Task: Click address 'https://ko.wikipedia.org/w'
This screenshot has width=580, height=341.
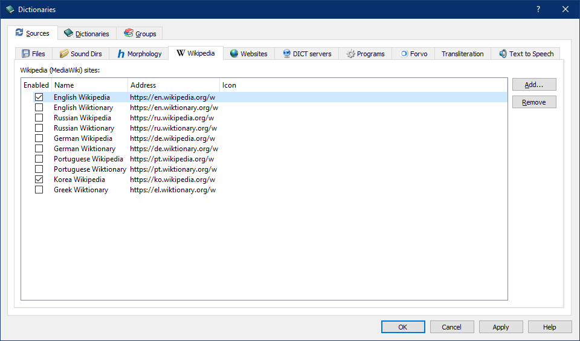Action: tap(172, 180)
